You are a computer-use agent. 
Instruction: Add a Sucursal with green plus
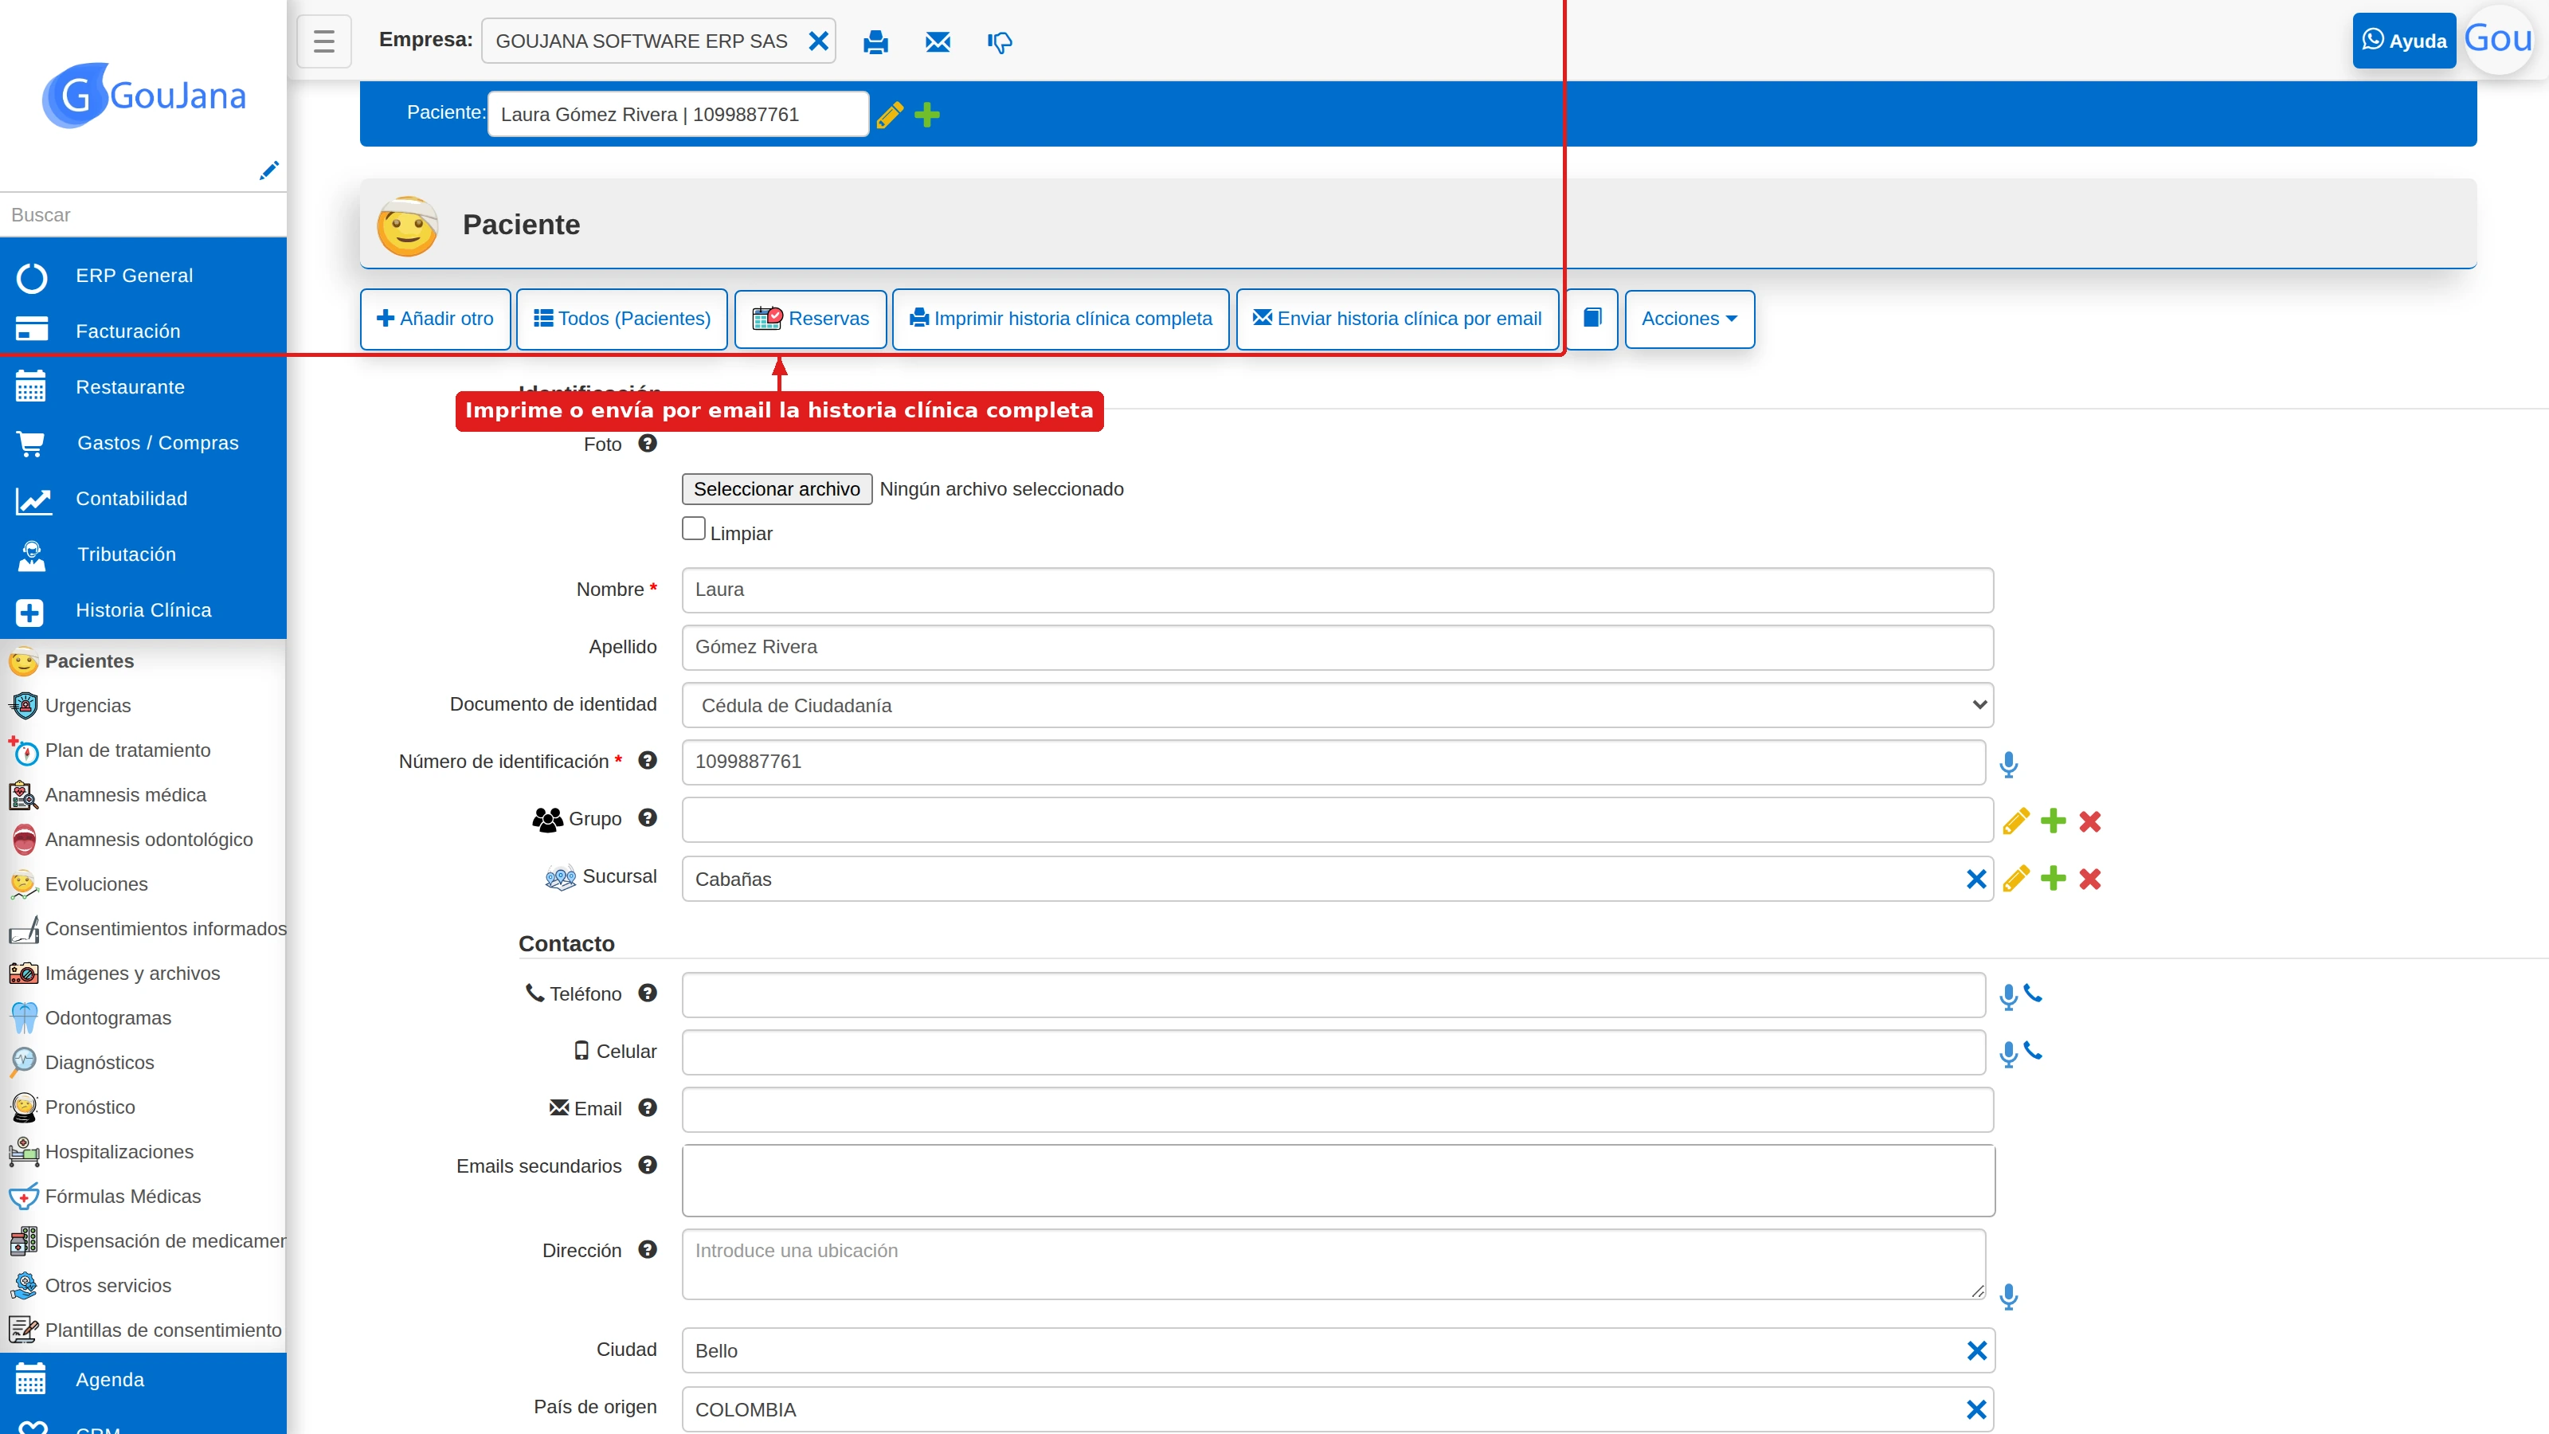tap(2054, 878)
